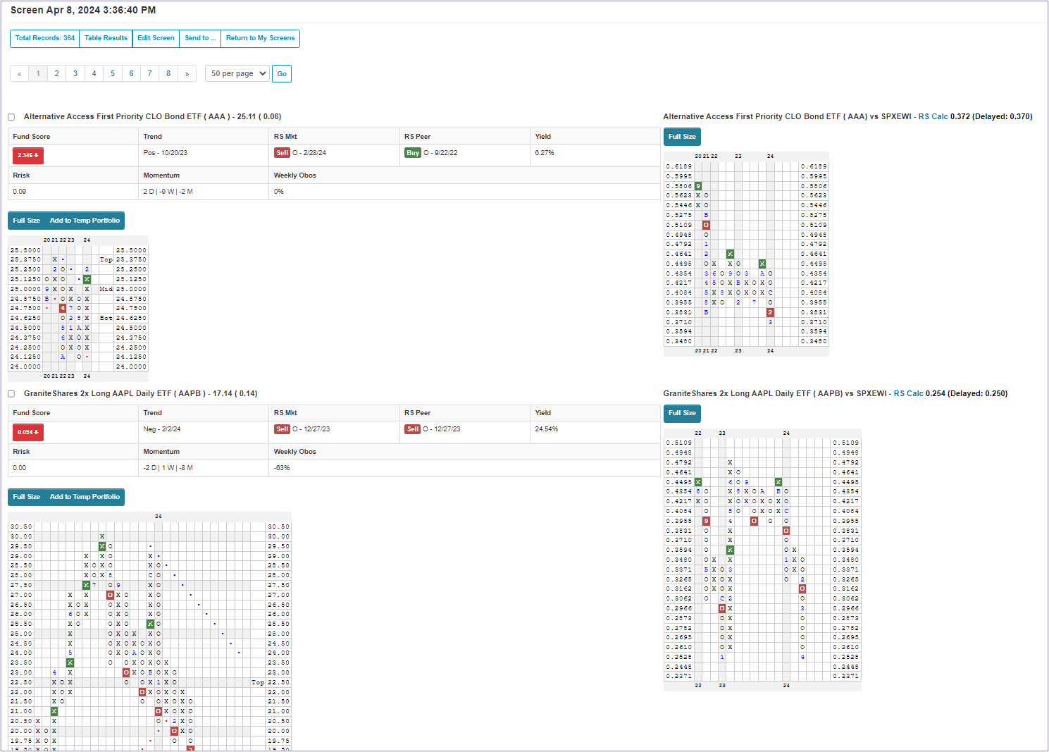Screen dimensions: 1049x752
Task: Open the Send to ... menu
Action: click(x=200, y=38)
